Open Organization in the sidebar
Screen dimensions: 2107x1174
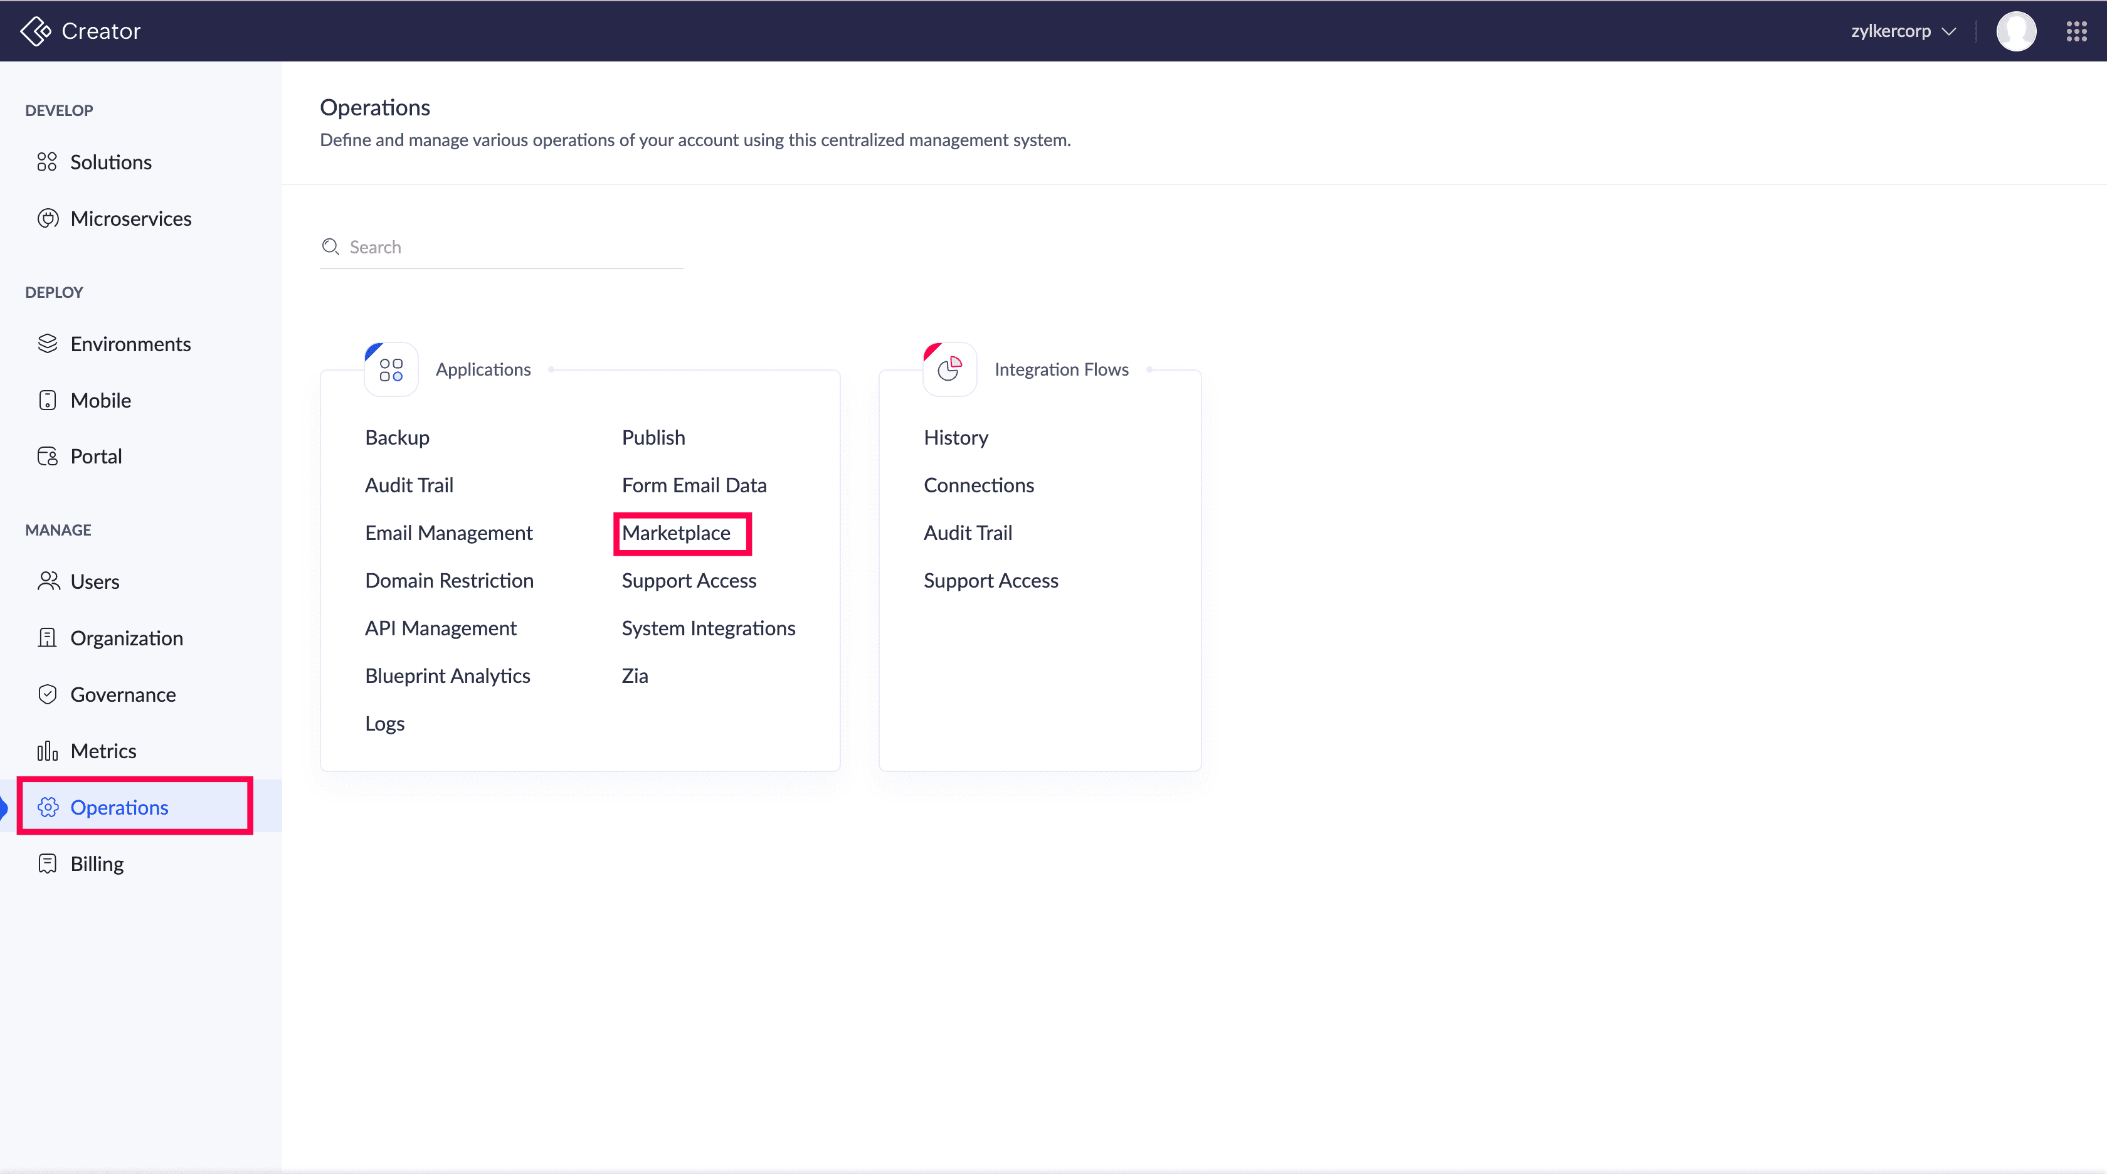click(x=126, y=638)
